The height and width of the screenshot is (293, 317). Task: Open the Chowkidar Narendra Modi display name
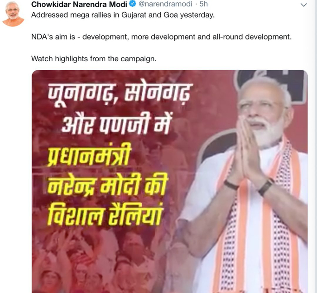click(79, 4)
